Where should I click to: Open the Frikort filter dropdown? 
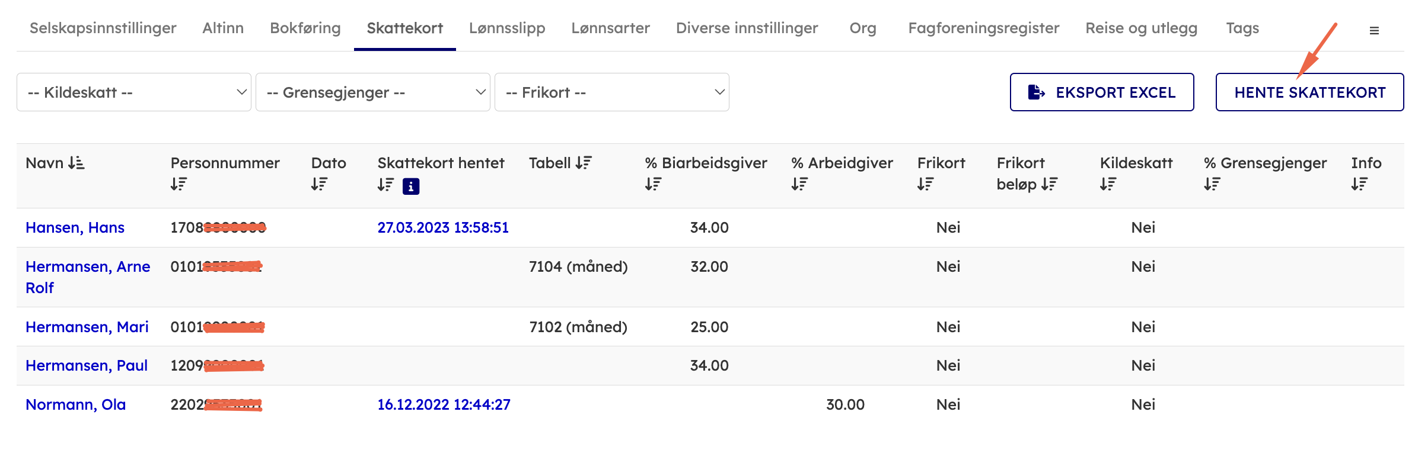click(x=611, y=92)
